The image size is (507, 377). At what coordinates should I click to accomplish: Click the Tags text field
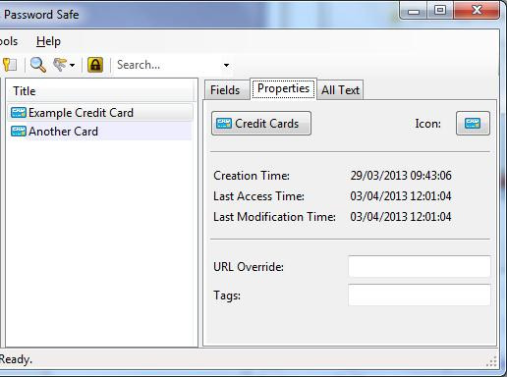pos(420,295)
